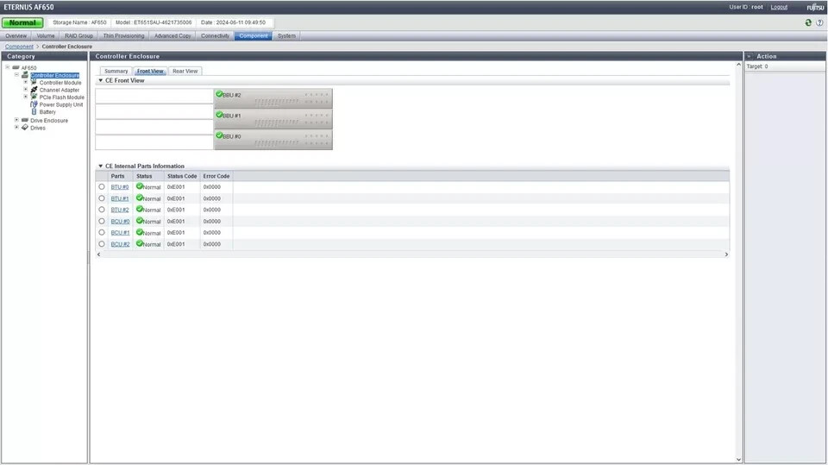Expand the Drive Enclosure tree node

pos(16,120)
